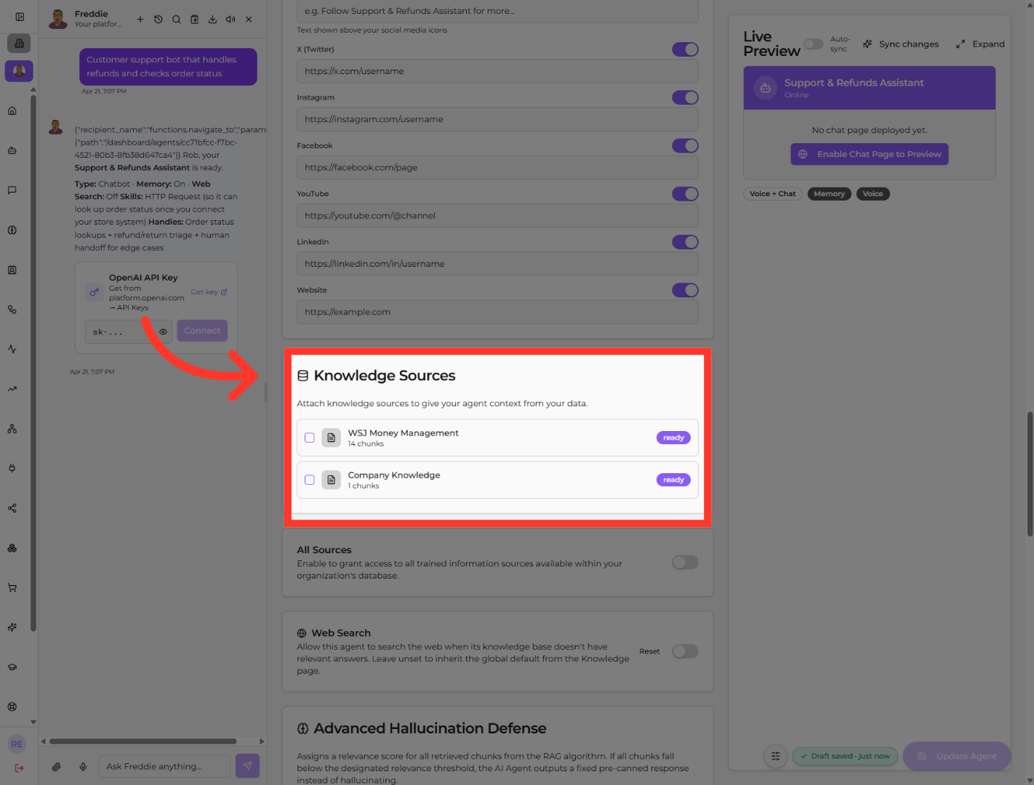The image size is (1034, 785).
Task: Open the lifebuoy support icon in sidebar
Action: (x=12, y=706)
